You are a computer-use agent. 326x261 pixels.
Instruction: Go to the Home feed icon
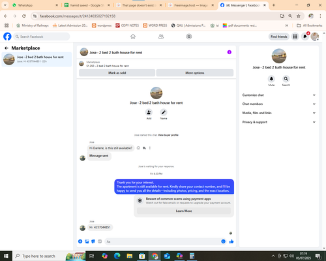click(133, 37)
